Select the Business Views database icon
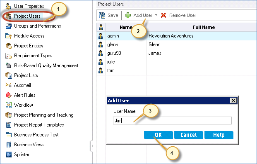The image size is (257, 164). tap(9, 145)
